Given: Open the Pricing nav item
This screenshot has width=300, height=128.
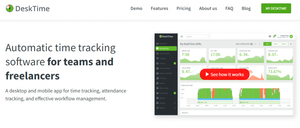Looking at the screenshot, I should (184, 8).
